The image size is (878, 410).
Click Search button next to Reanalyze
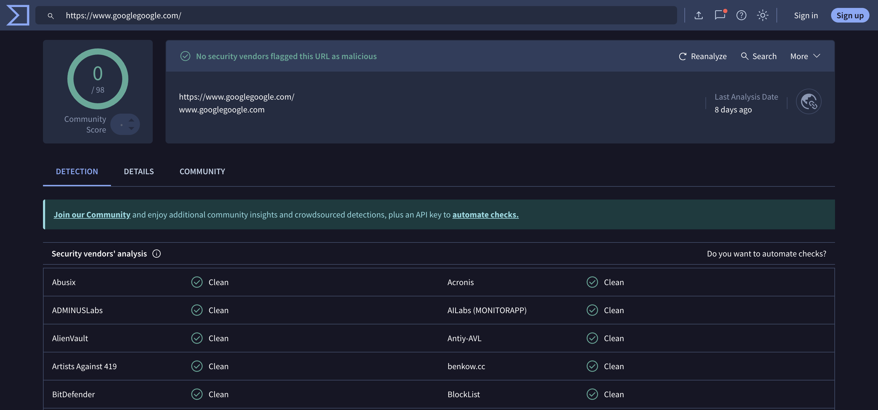coord(759,56)
